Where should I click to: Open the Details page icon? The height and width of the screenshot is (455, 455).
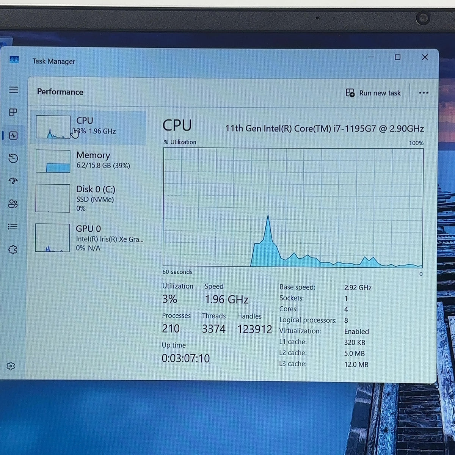tap(13, 227)
